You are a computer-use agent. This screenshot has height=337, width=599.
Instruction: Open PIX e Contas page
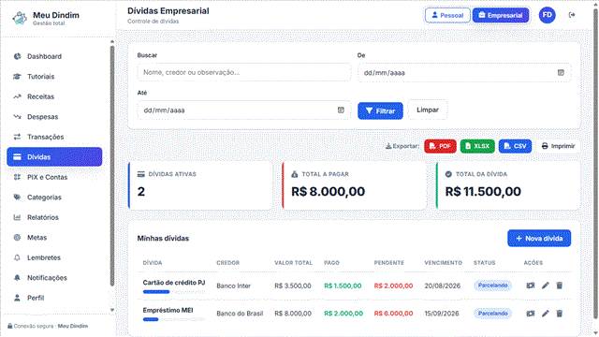pos(54,177)
